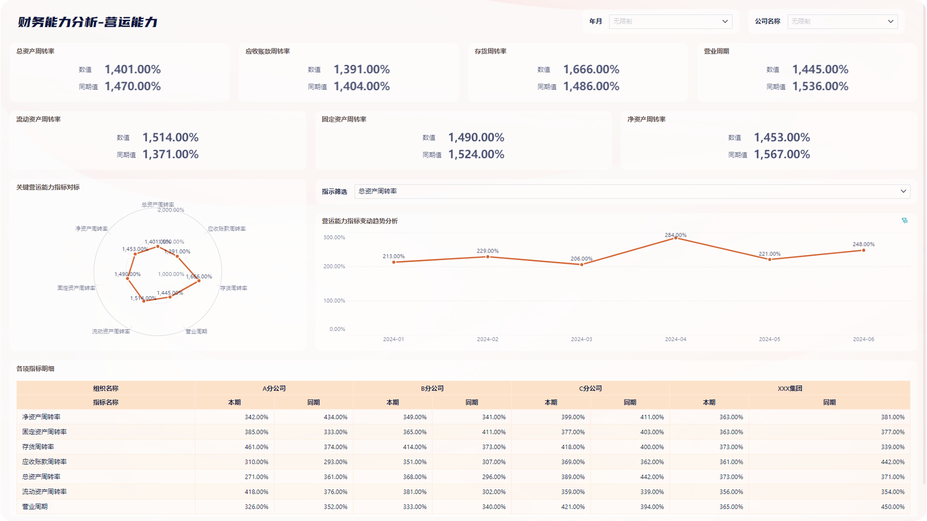Click the 248.00% data point for 2024-06

[x=863, y=250]
